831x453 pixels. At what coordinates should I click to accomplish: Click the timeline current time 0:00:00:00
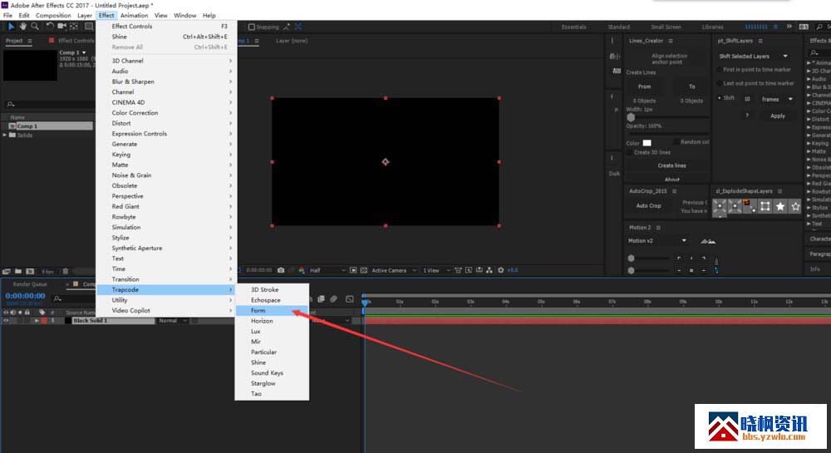tap(26, 296)
